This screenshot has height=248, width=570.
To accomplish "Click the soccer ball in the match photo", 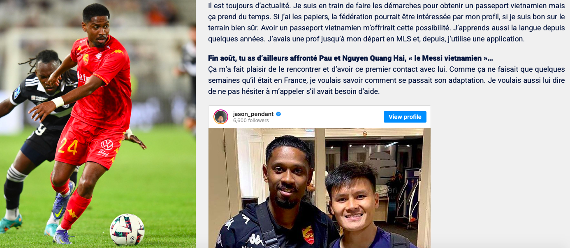I will pos(127,230).
